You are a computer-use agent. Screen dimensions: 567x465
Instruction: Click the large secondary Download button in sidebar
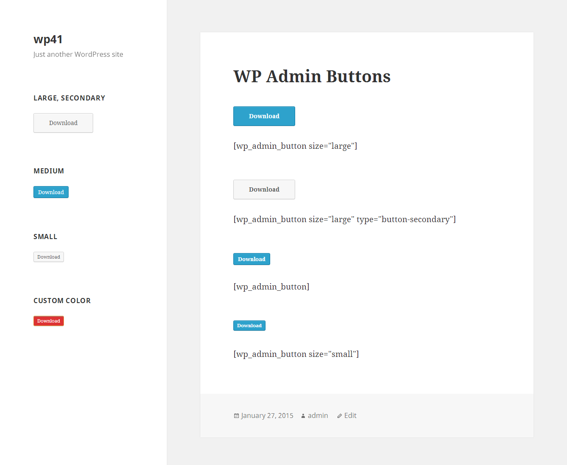(63, 123)
